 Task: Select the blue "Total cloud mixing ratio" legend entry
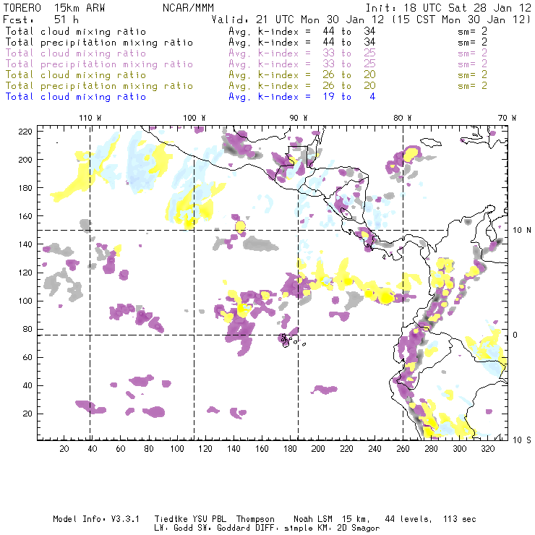pos(76,97)
